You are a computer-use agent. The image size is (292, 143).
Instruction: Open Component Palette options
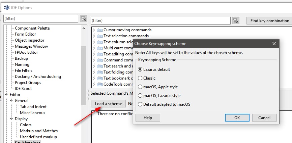point(32,28)
